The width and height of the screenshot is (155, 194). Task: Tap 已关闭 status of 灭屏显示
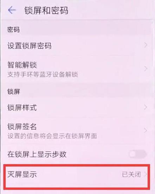(x=131, y=175)
